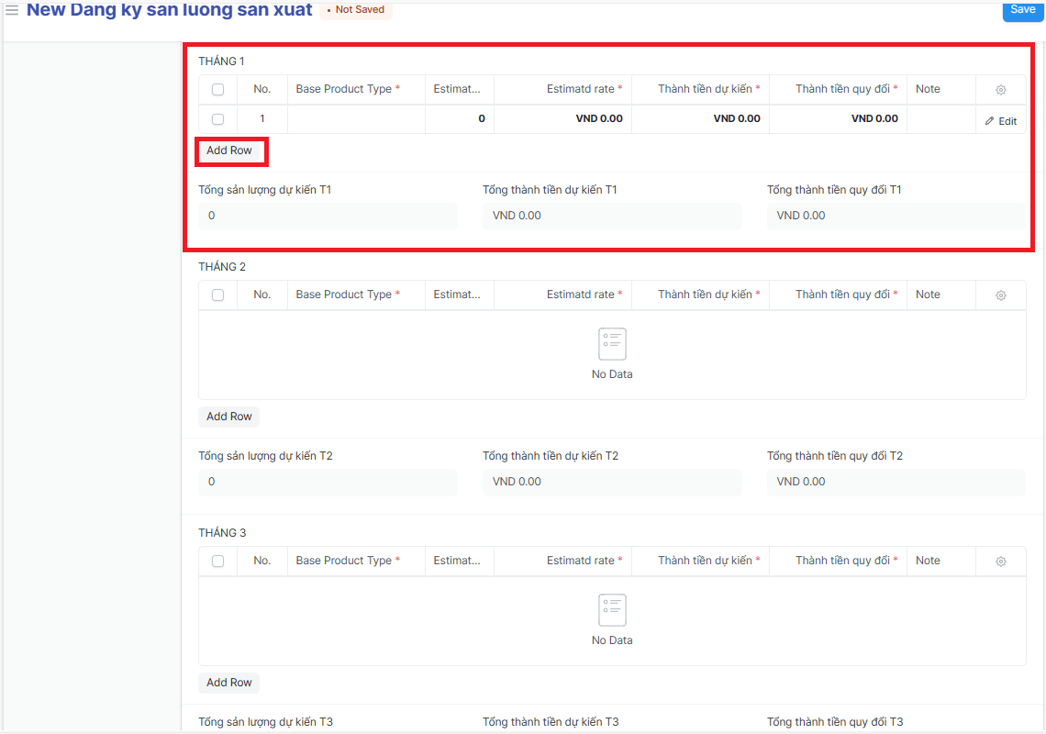
Task: Click the No Data icon in THÁNG 2
Action: [x=612, y=344]
